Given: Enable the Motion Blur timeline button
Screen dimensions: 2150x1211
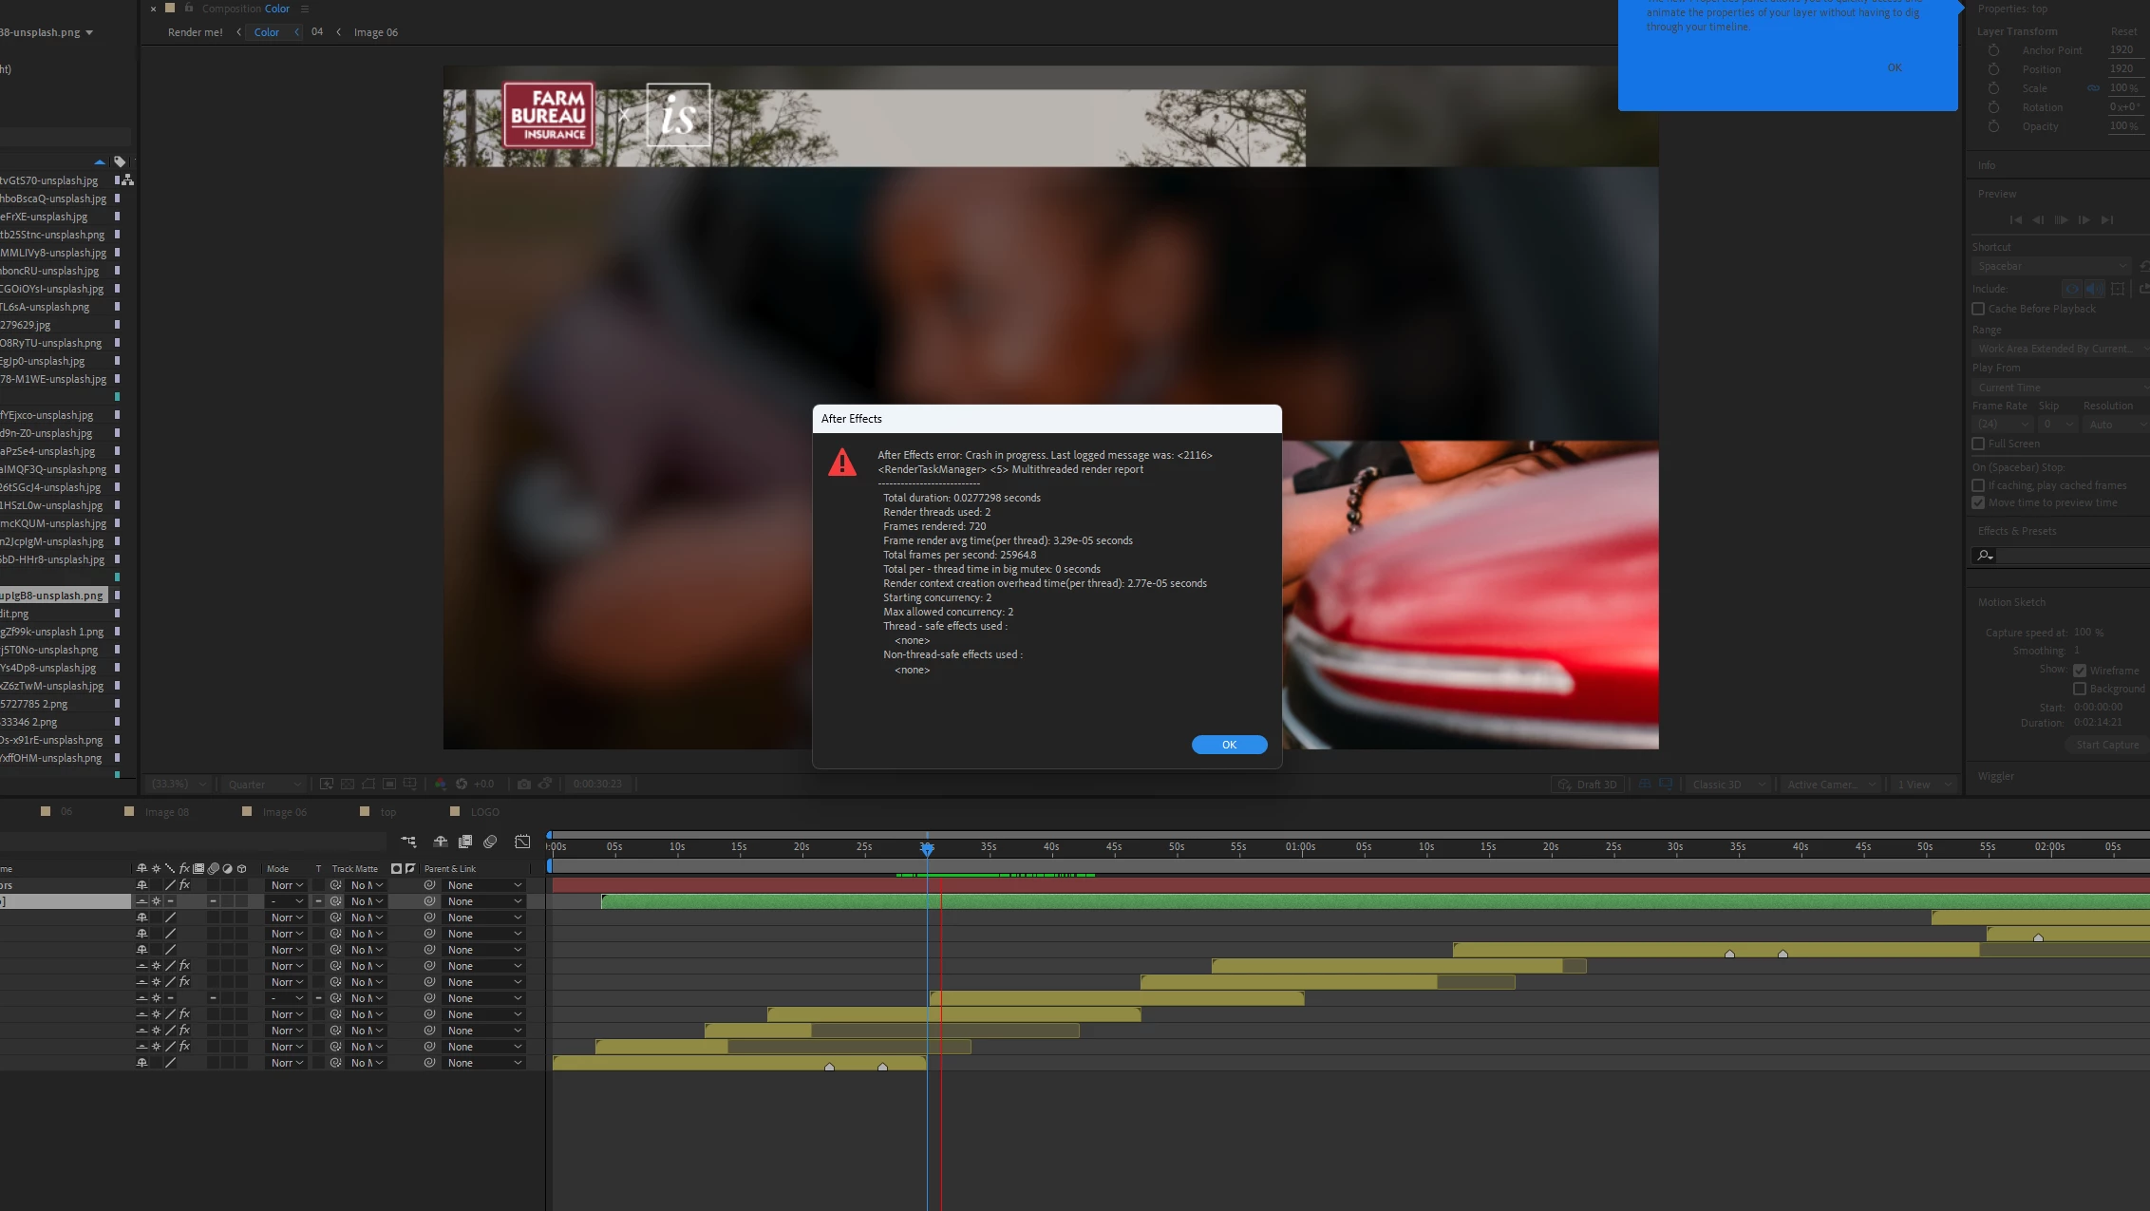Looking at the screenshot, I should pos(490,842).
